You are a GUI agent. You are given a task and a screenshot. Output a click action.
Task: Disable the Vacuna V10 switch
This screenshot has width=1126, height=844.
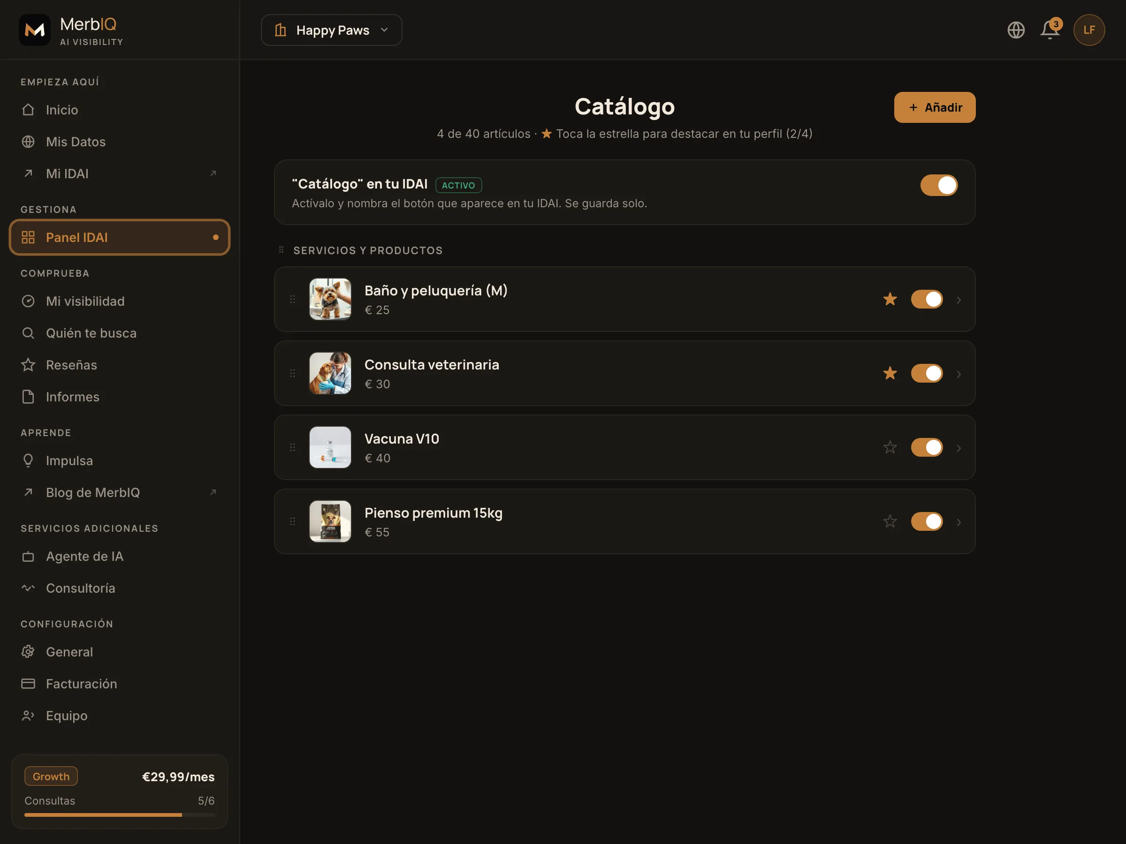tap(927, 447)
